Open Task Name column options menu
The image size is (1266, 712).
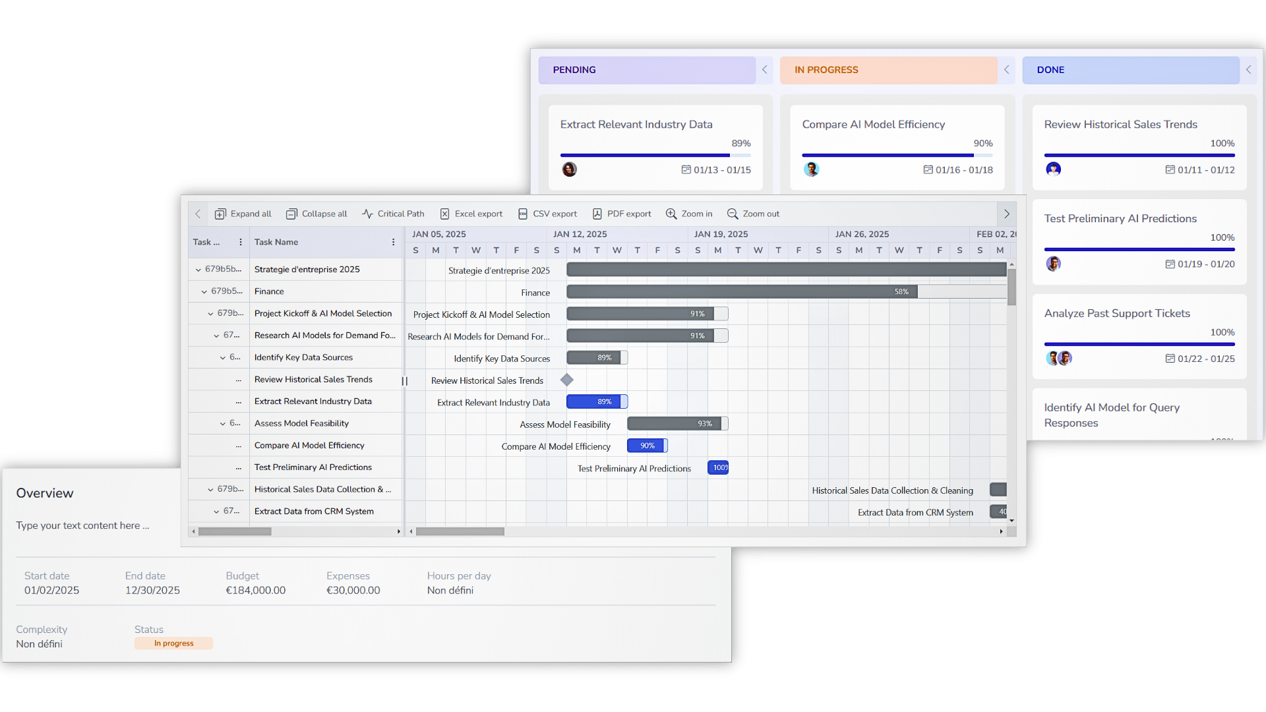(394, 243)
